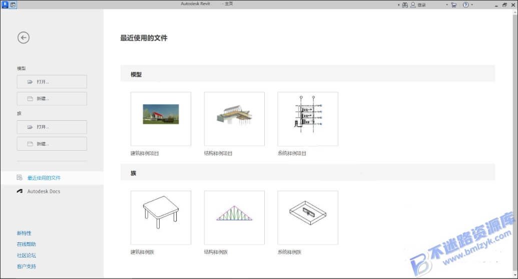
Task: Click the 系统样例族 label
Action: coord(290,252)
